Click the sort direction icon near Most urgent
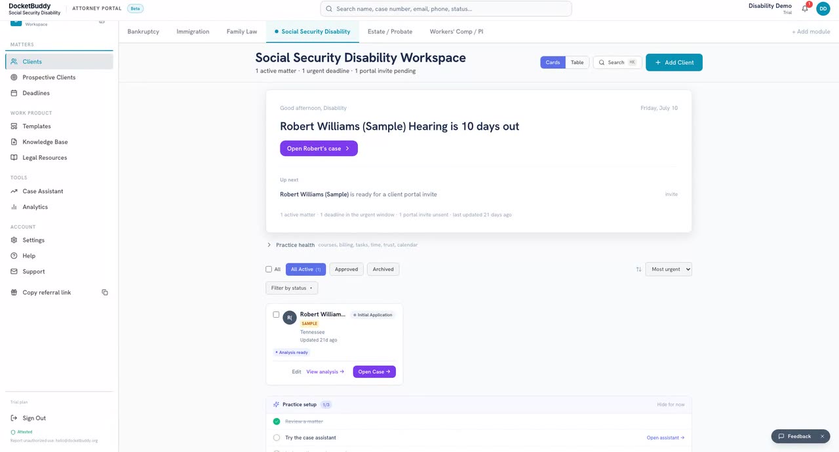This screenshot has width=839, height=452. point(638,269)
